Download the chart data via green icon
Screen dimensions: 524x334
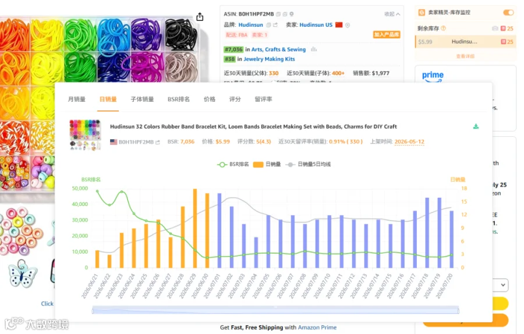click(x=476, y=126)
